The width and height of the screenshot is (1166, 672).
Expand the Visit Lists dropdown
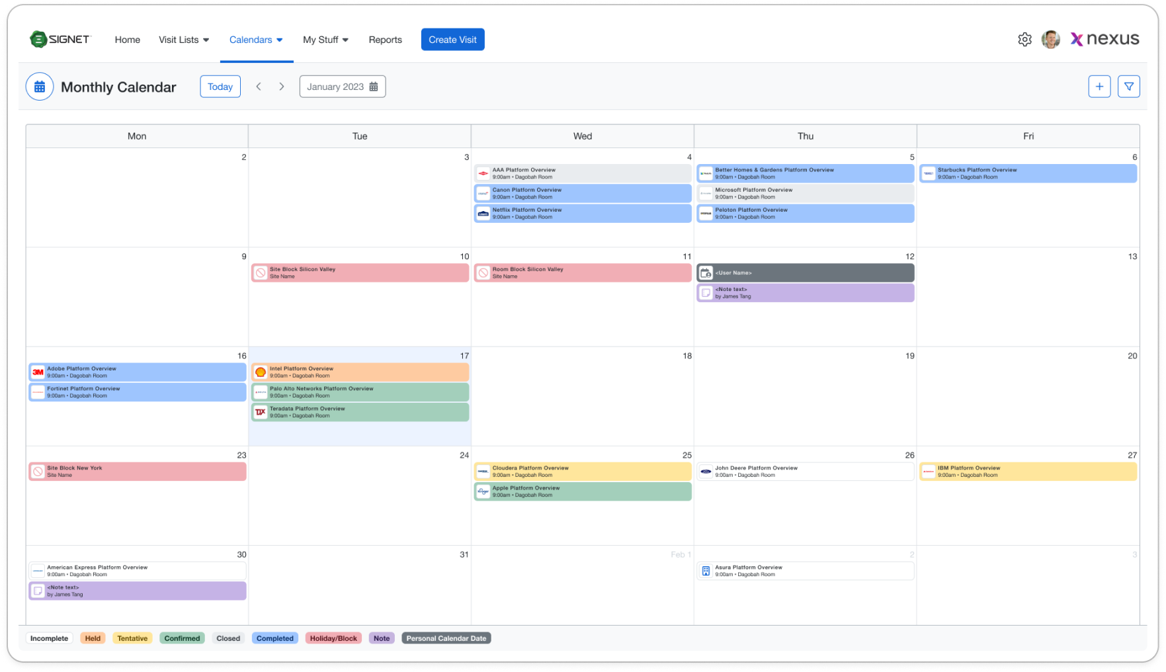click(x=184, y=40)
